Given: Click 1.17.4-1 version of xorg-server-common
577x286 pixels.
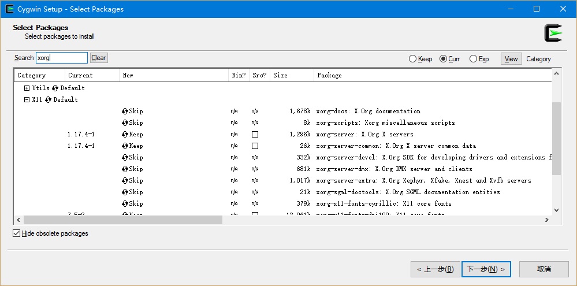Looking at the screenshot, I should click(81, 146).
